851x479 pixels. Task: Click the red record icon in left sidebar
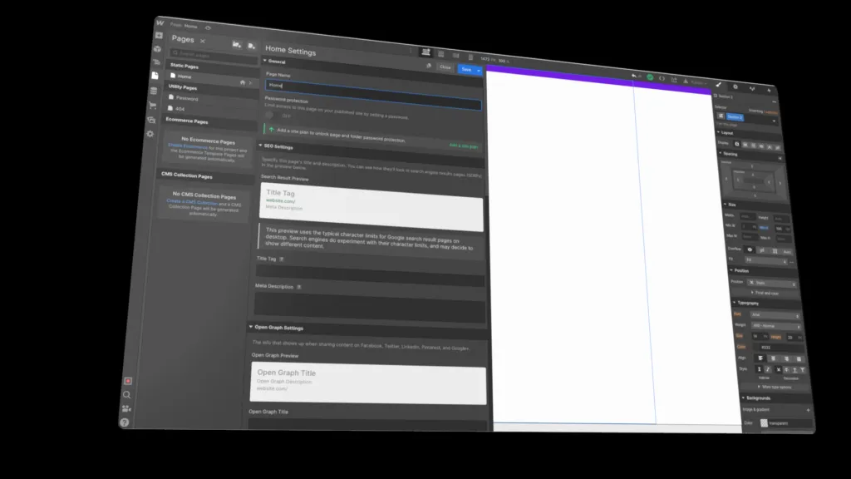click(x=128, y=381)
